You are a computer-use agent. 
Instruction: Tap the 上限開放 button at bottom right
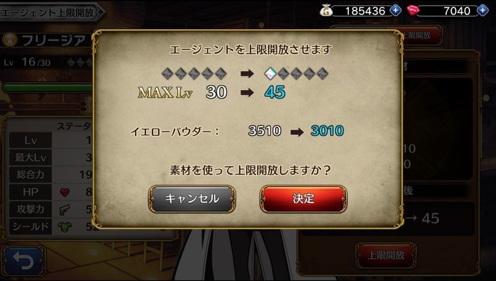click(x=386, y=256)
